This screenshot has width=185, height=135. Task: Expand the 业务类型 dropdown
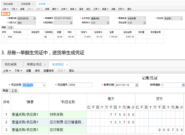pos(108,18)
